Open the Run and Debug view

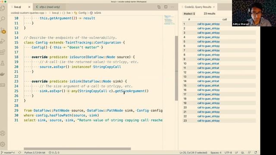pos(3,41)
